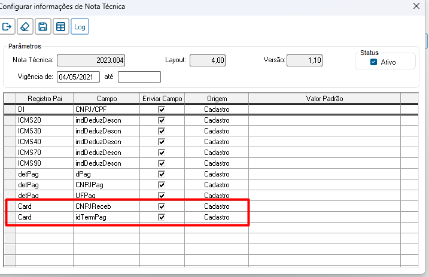Save using the floppy disk icon
The width and height of the screenshot is (429, 277).
[x=42, y=26]
